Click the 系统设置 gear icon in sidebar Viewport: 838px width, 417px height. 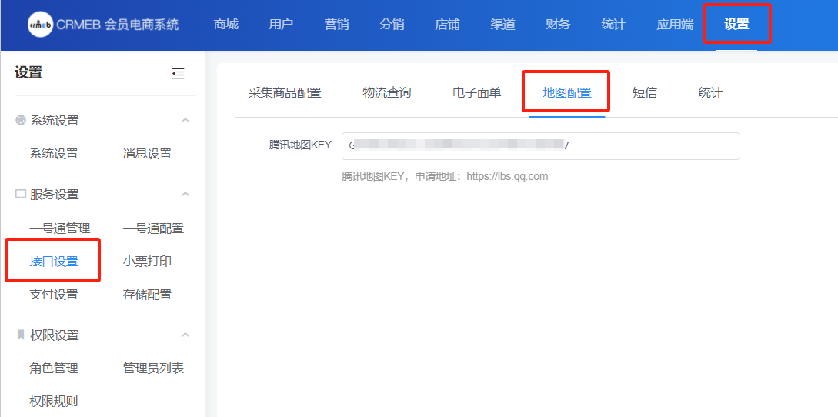pos(21,121)
